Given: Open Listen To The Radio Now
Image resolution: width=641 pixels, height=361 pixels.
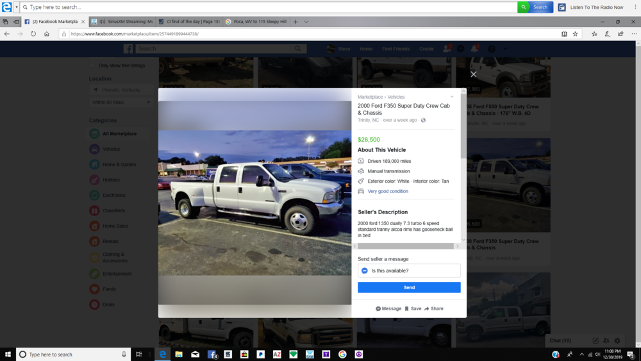Looking at the screenshot, I should pyautogui.click(x=591, y=7).
